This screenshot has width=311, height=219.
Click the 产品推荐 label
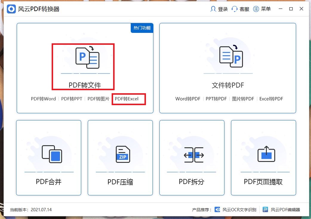(201, 210)
